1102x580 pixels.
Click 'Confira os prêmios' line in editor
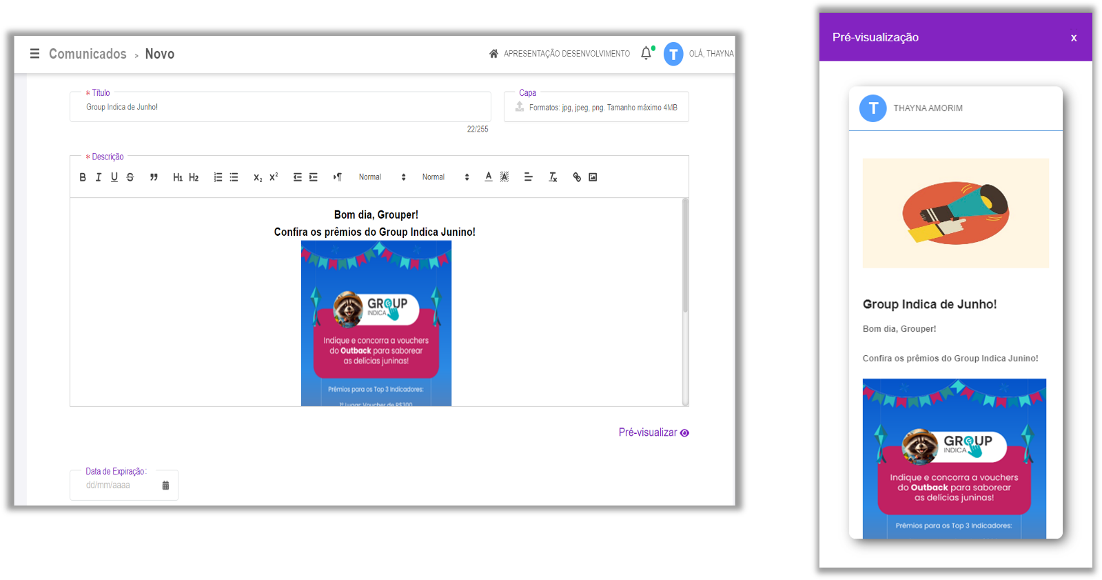coord(375,232)
